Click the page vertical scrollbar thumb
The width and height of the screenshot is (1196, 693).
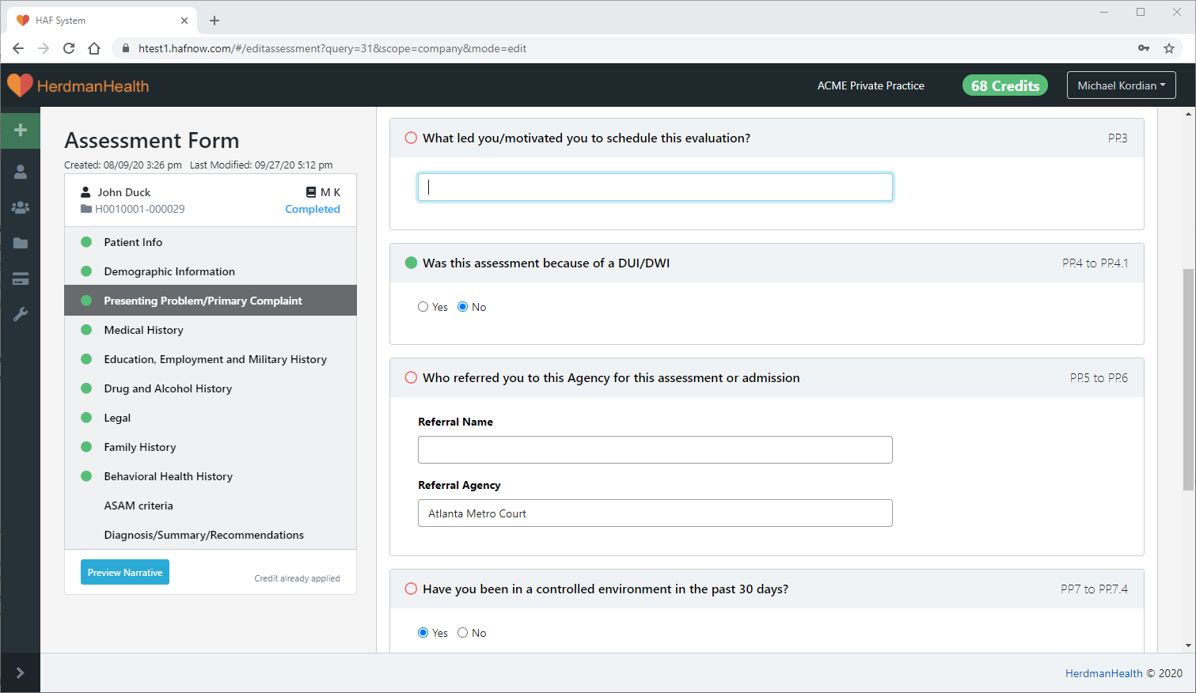coord(1188,380)
